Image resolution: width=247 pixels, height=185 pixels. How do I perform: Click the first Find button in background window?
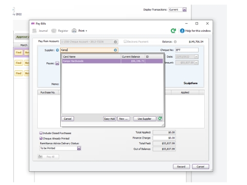click(x=19, y=52)
